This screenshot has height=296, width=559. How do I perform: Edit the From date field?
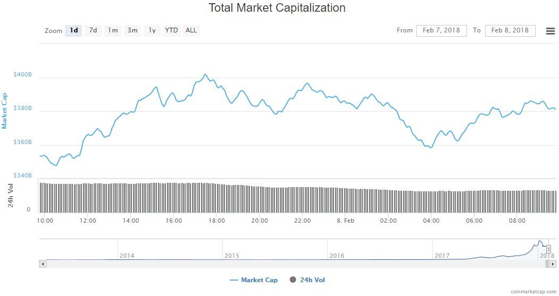tap(441, 31)
